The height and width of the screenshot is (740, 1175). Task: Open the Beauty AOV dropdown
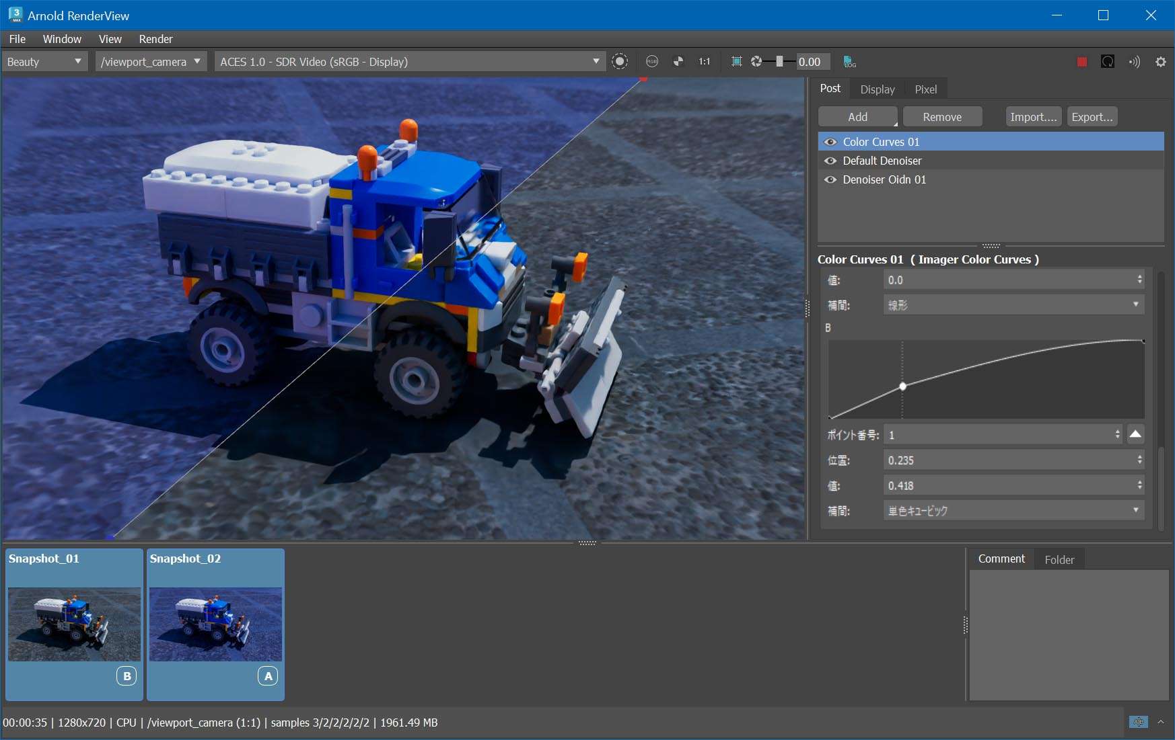click(44, 62)
